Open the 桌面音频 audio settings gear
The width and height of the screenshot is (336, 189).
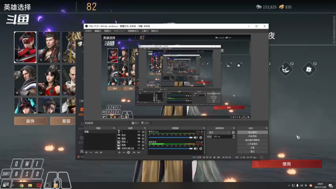(201, 149)
